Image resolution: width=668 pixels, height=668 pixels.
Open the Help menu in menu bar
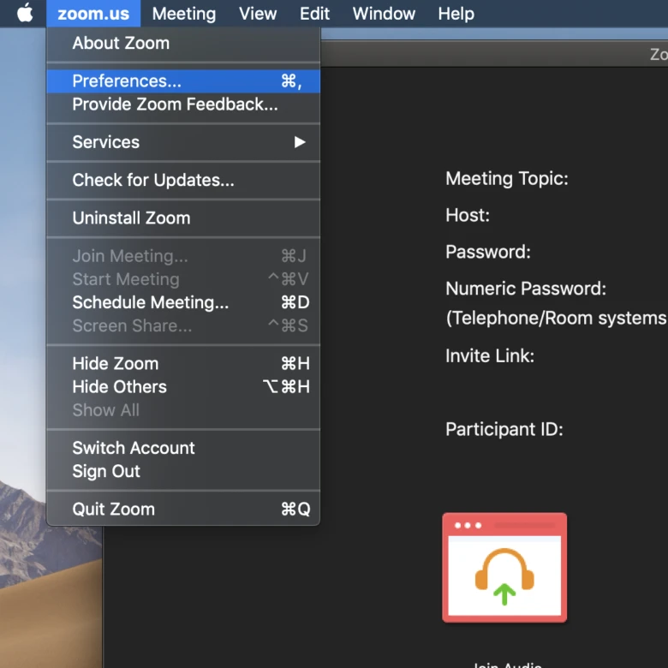[x=456, y=14]
